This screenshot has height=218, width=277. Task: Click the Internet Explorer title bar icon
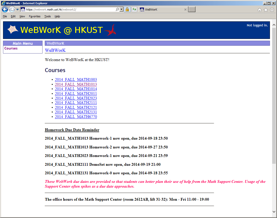tap(3, 3)
